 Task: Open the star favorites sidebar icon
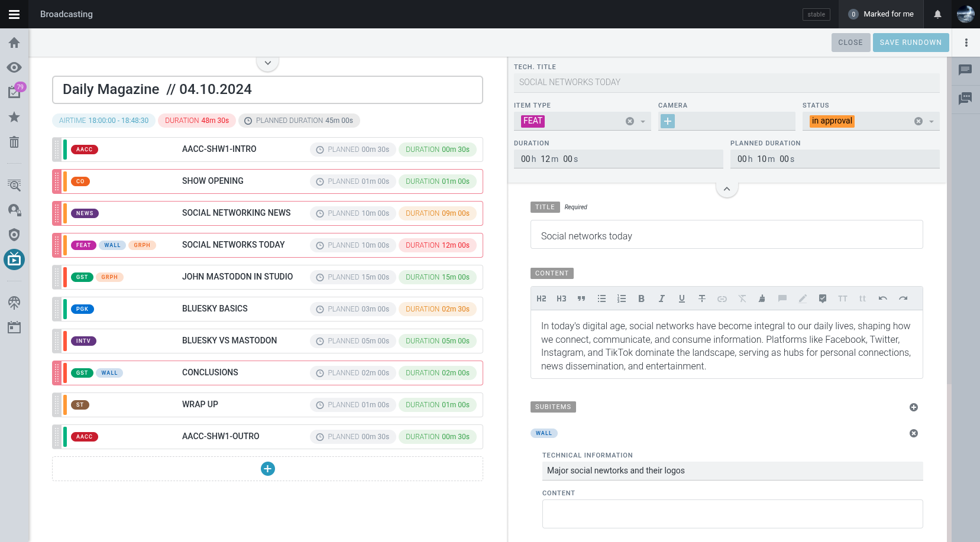(x=14, y=117)
